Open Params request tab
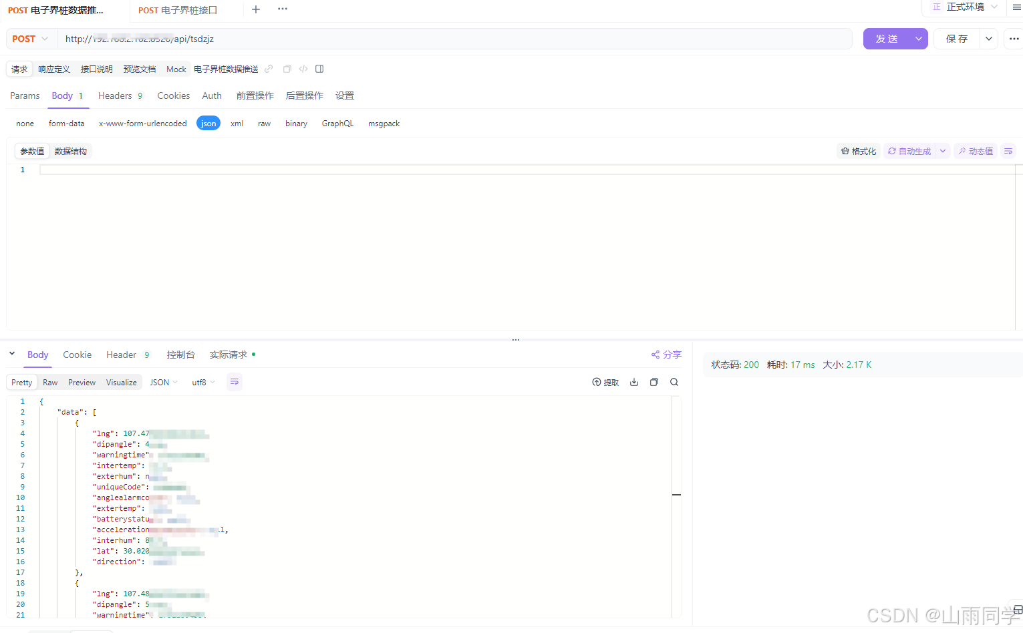 pyautogui.click(x=25, y=95)
